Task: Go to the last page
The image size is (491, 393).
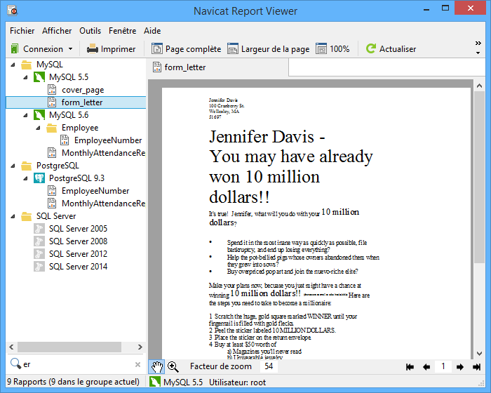Action: pos(476,366)
